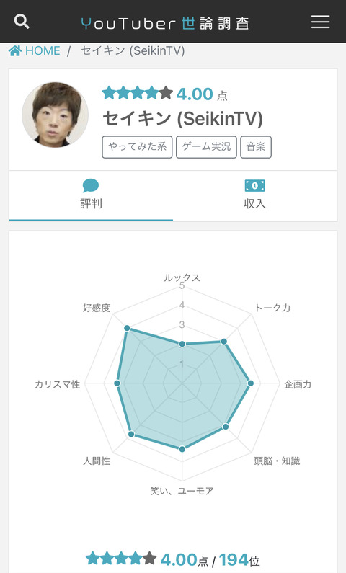Switch to the 評判 tab

pos(91,195)
